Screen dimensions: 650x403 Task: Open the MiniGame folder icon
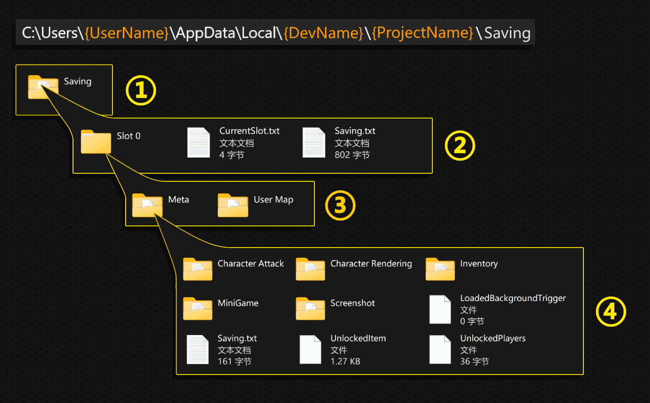[x=198, y=309]
